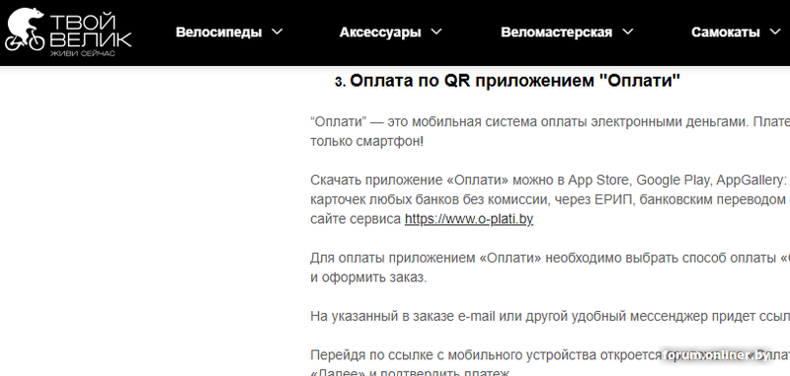The height and width of the screenshot is (376, 790).
Task: Open the Аксессуары menu
Action: (380, 33)
